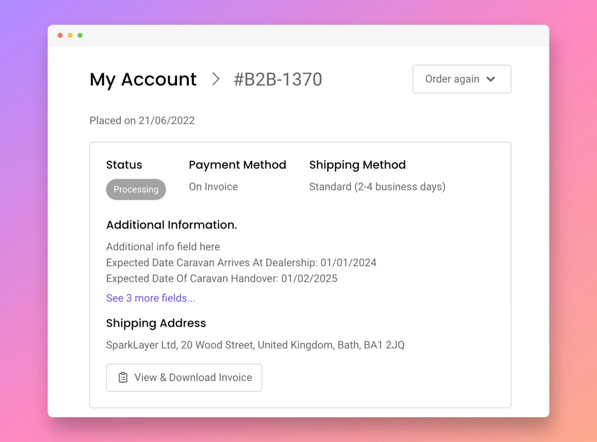Click the breadcrumb arrow separator icon
This screenshot has width=597, height=442.
(x=216, y=79)
